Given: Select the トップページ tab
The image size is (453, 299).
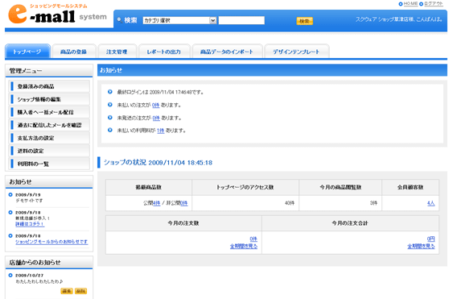Looking at the screenshot, I should [x=27, y=52].
